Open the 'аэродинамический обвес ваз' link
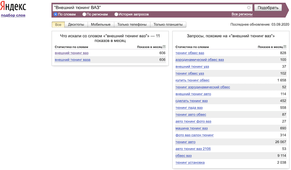 tap(200, 60)
